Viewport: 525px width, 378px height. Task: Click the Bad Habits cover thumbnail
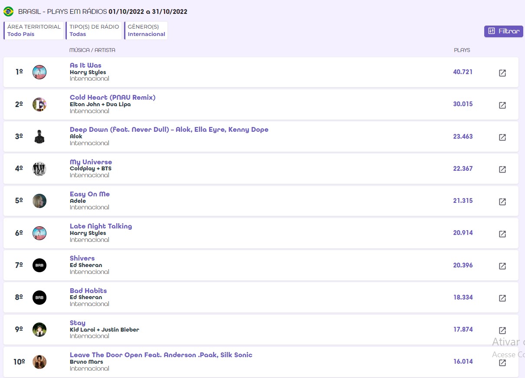39,297
